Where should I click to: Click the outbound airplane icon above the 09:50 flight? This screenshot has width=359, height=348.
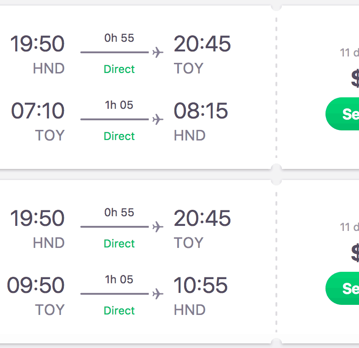(157, 227)
